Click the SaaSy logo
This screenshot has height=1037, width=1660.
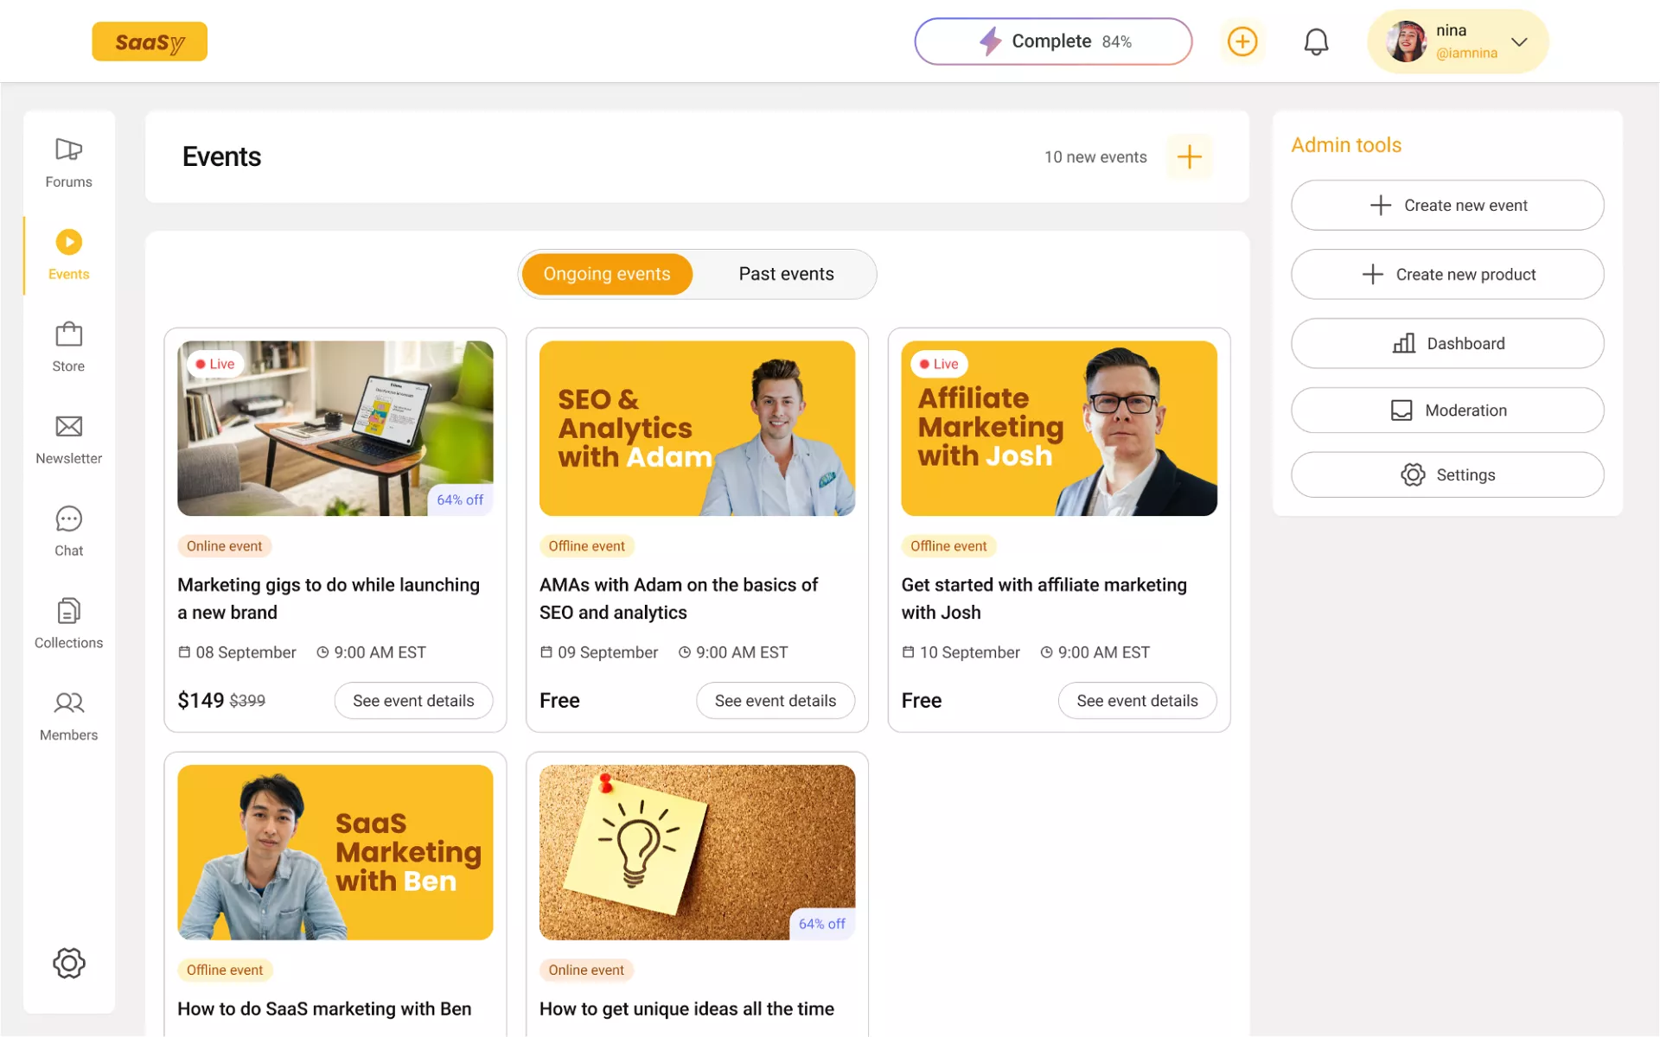tap(150, 41)
